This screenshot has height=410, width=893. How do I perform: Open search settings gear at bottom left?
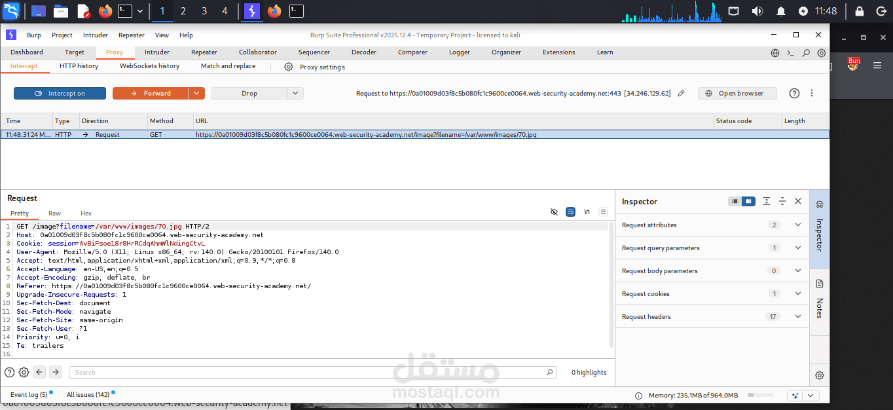(x=24, y=372)
